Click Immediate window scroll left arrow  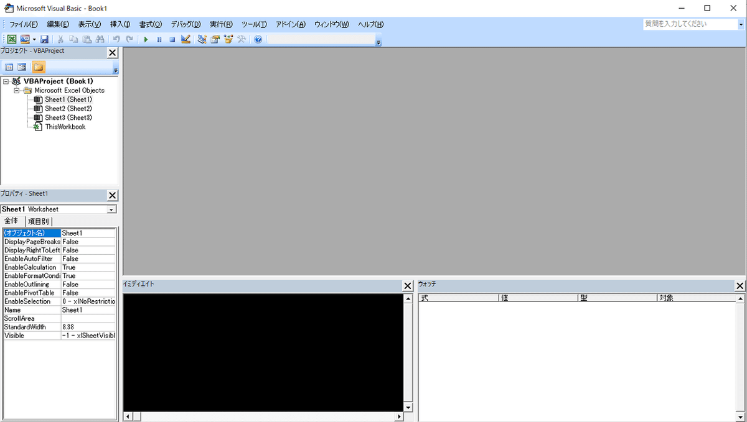tap(128, 416)
